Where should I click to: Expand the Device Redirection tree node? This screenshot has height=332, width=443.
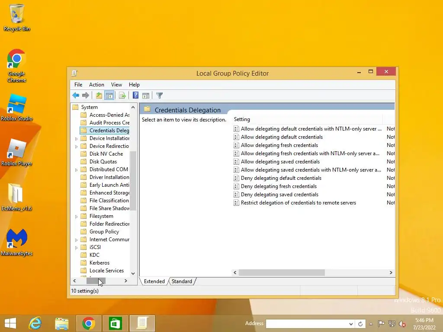coord(76,147)
